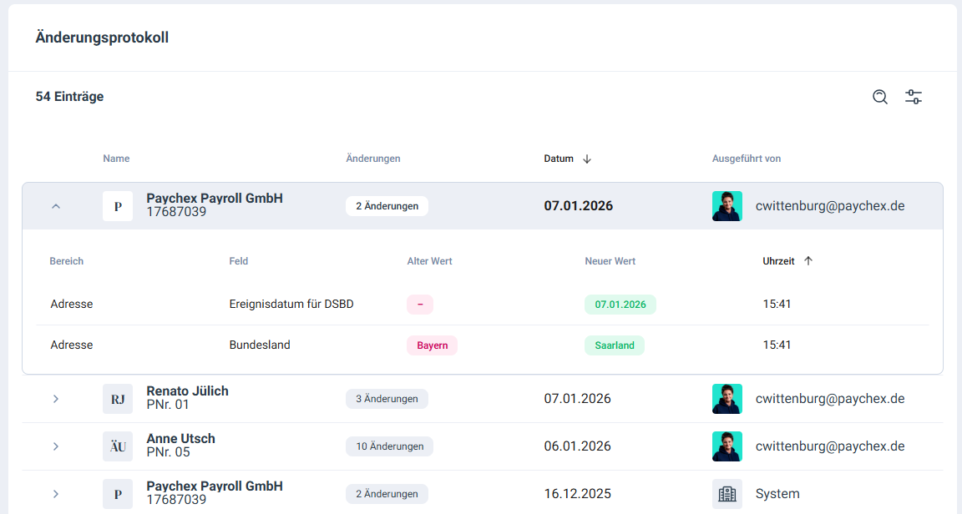Expand the Renato Jülich entry
962x514 pixels.
(56, 399)
